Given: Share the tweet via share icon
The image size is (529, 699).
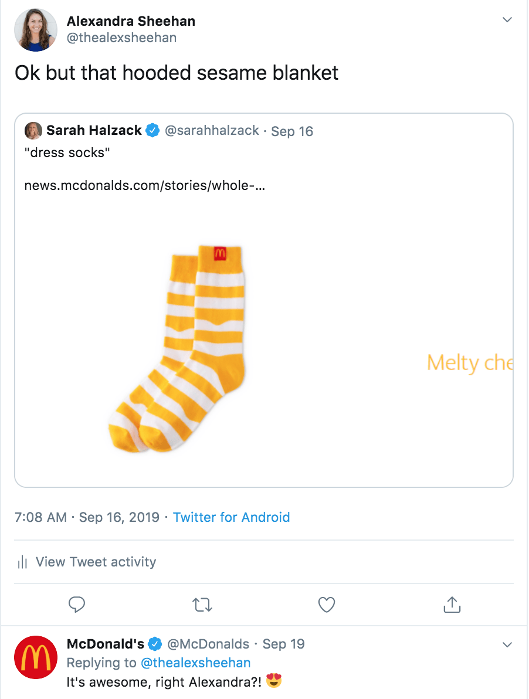Looking at the screenshot, I should (452, 605).
